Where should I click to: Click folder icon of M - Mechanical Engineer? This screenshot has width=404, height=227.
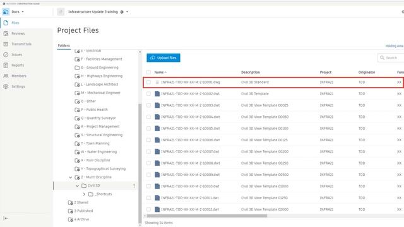click(x=77, y=93)
